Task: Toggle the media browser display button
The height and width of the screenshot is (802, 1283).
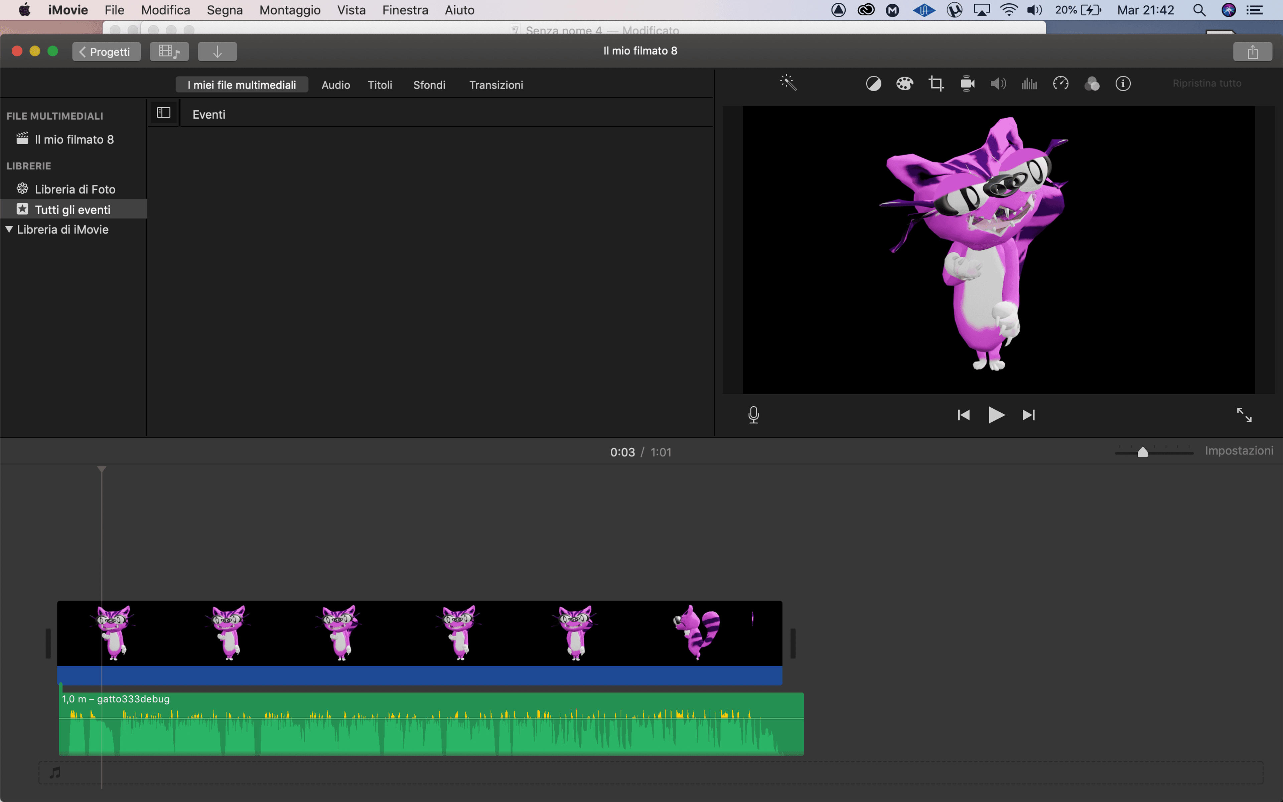Action: (169, 51)
